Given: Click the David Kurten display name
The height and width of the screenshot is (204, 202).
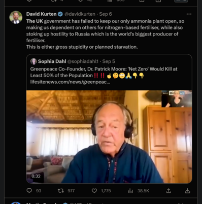Looking at the screenshot, I should click(42, 14).
